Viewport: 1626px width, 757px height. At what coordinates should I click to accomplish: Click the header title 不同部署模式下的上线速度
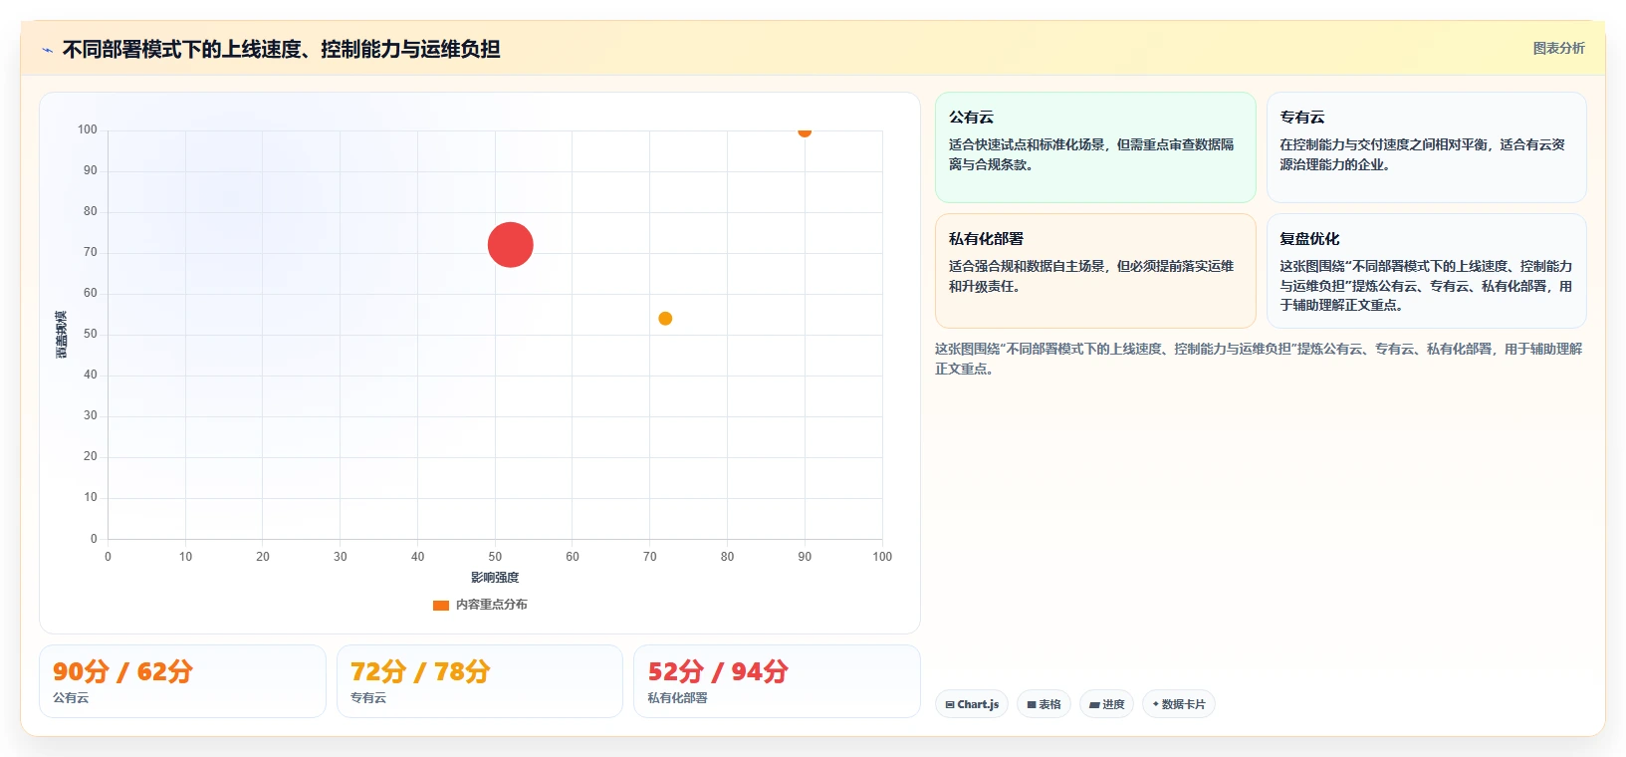pyautogui.click(x=282, y=49)
